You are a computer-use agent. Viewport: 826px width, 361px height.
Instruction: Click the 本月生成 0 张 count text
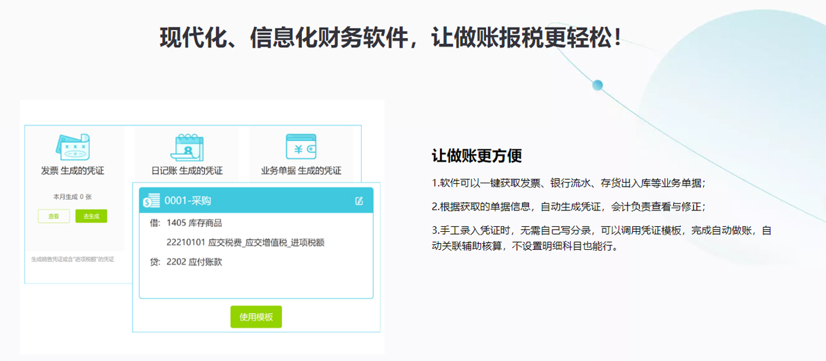(x=73, y=196)
